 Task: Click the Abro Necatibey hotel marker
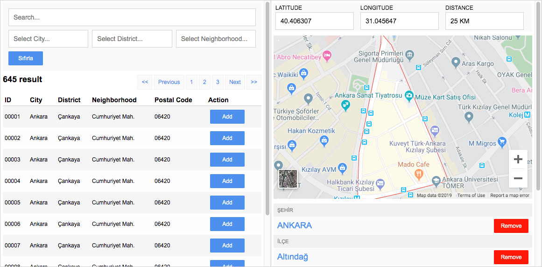point(327,56)
